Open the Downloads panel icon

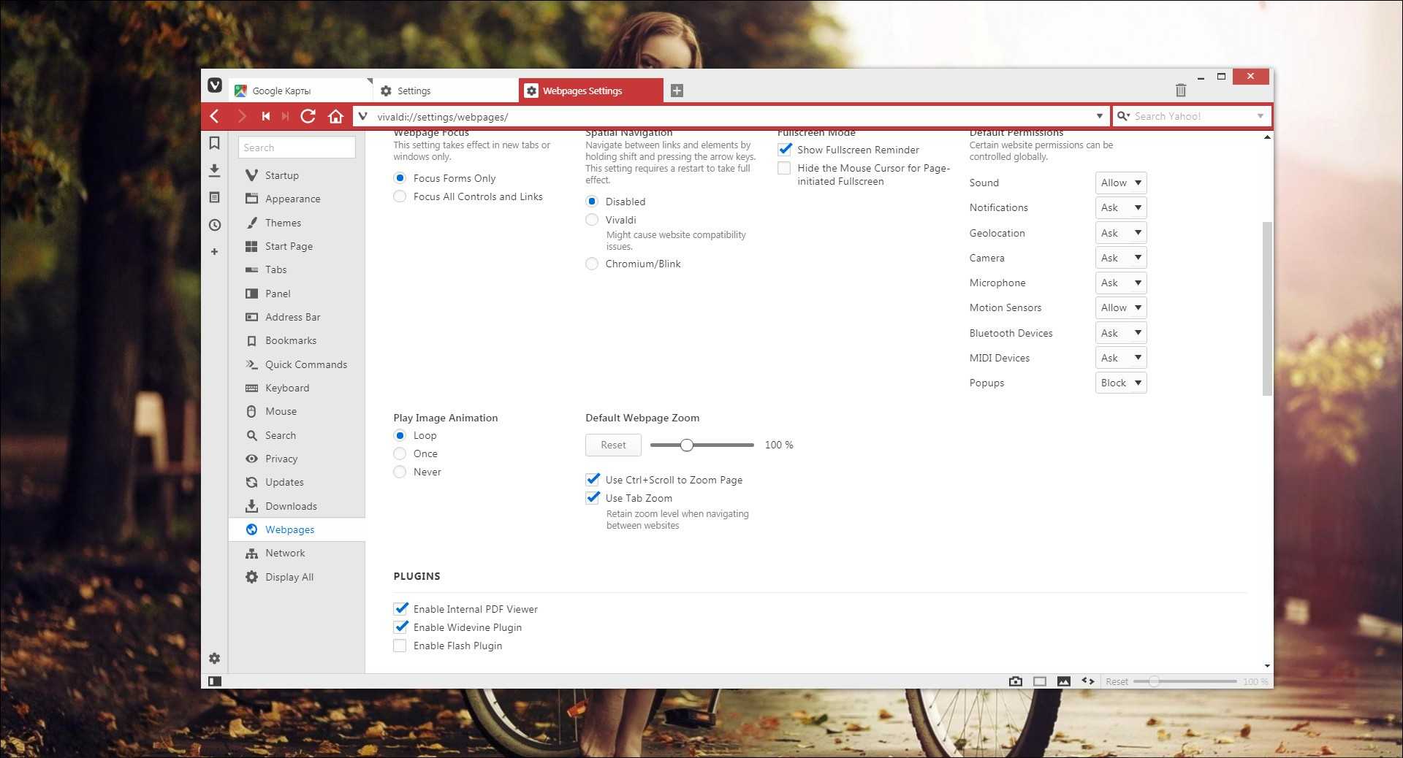coord(214,170)
